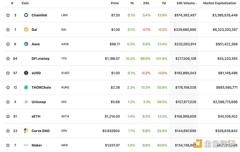Open the Maker coin page
Screen dimensions: 240x152
pos(37,145)
